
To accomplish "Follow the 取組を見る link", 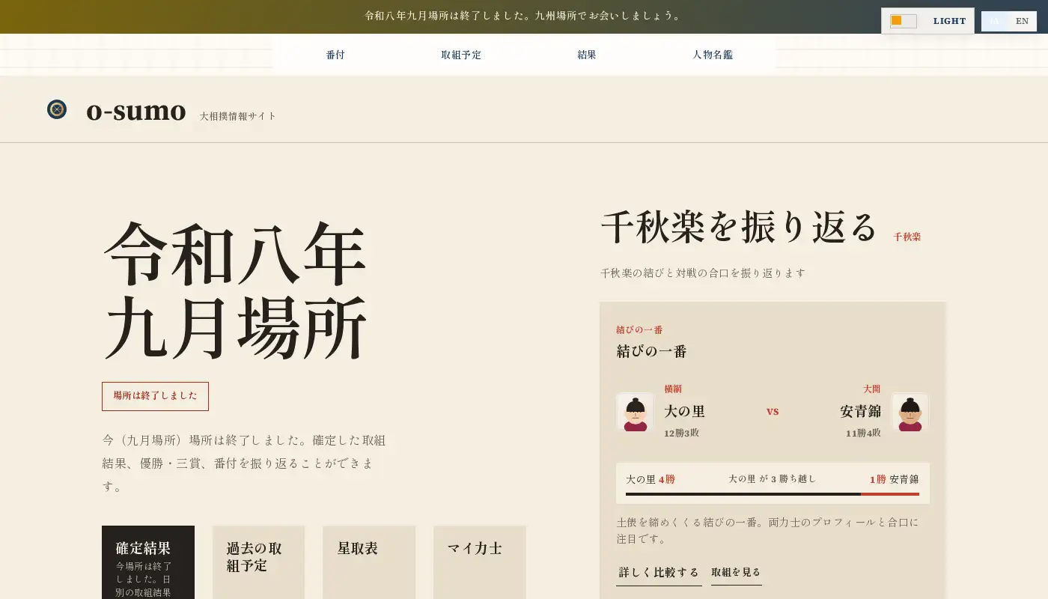I will point(736,573).
